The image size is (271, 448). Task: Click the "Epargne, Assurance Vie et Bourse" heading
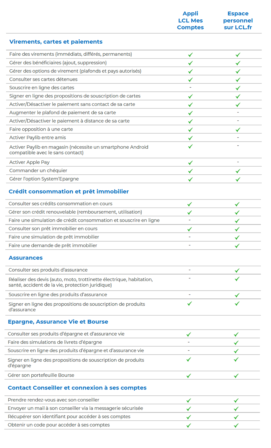click(x=58, y=322)
